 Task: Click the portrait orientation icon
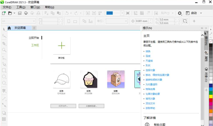point(69,21)
